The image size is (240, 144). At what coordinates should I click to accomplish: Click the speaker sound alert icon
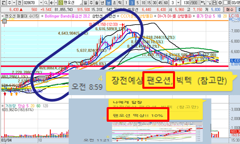tap(52, 3)
